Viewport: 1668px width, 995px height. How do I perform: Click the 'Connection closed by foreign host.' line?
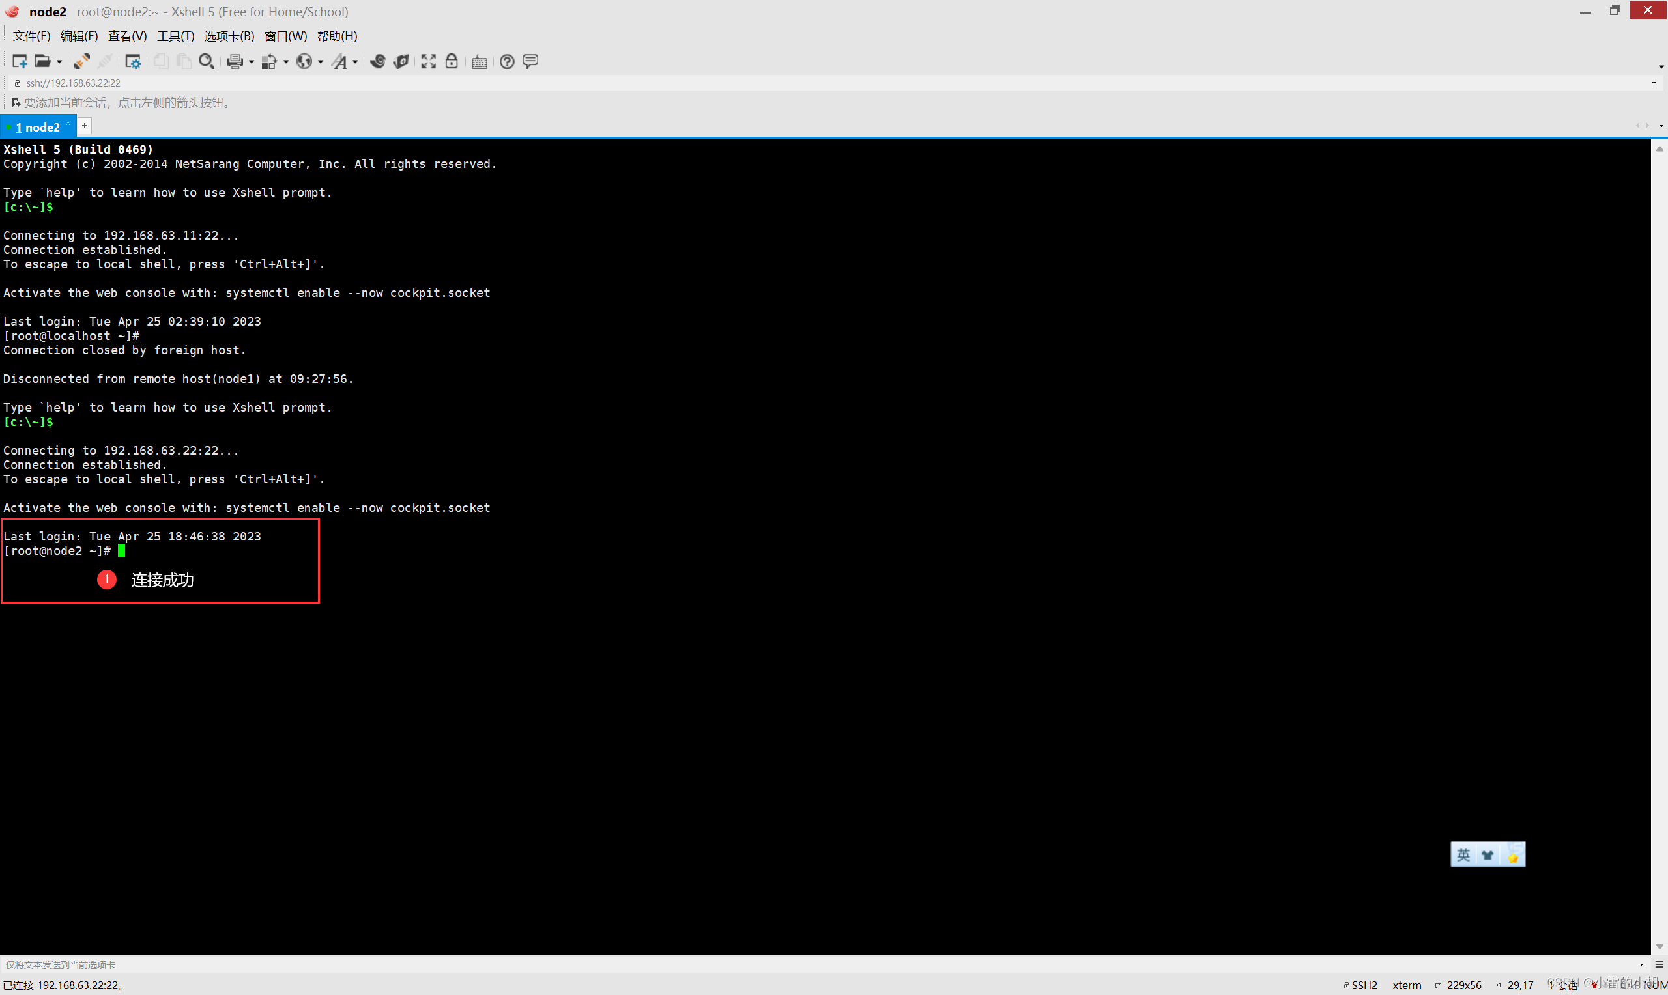pos(124,350)
